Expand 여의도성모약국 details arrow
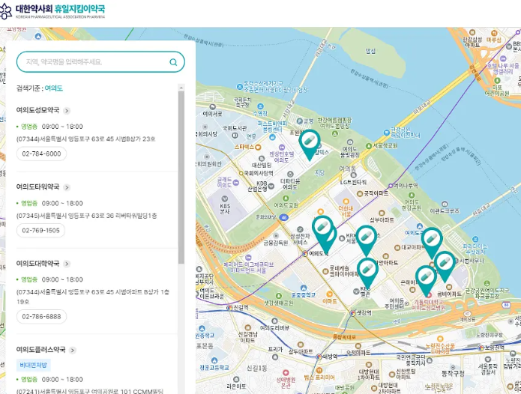The height and width of the screenshot is (394, 521). 67,111
